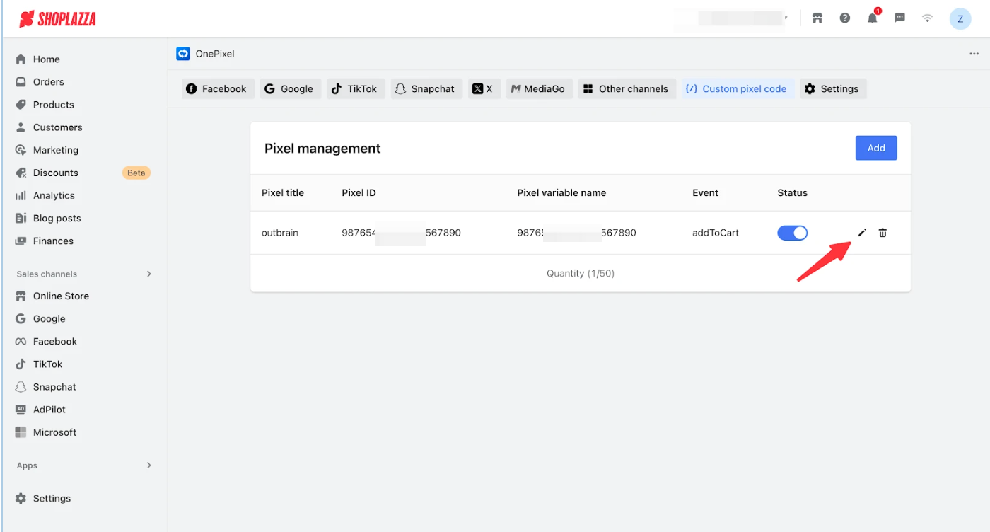Open Analytics in the sidebar
This screenshot has width=990, height=532.
(x=54, y=195)
